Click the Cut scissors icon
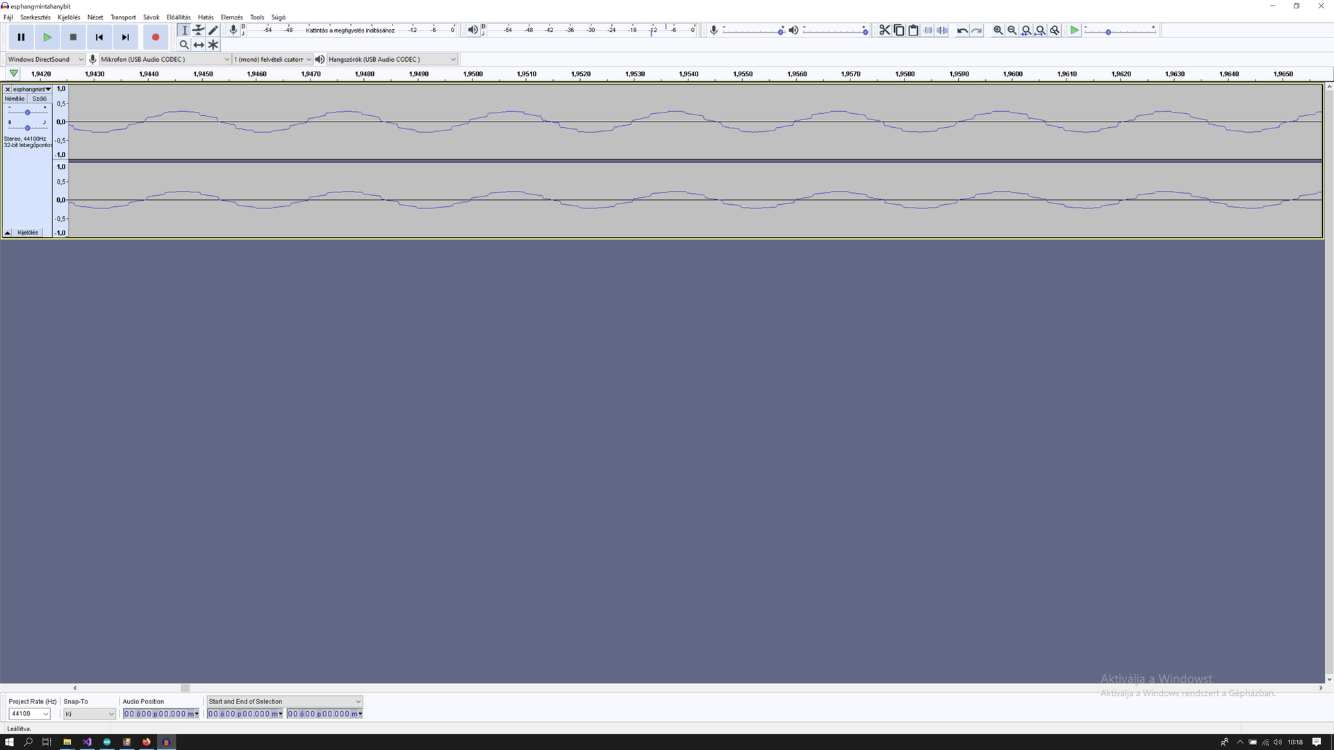1334x750 pixels. [x=884, y=30]
